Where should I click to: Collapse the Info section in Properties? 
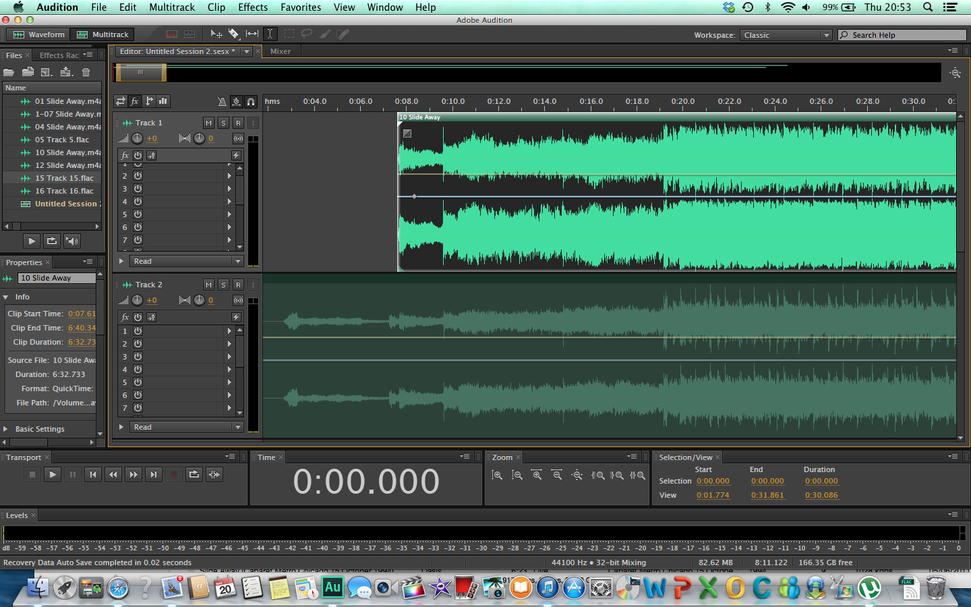pos(5,297)
